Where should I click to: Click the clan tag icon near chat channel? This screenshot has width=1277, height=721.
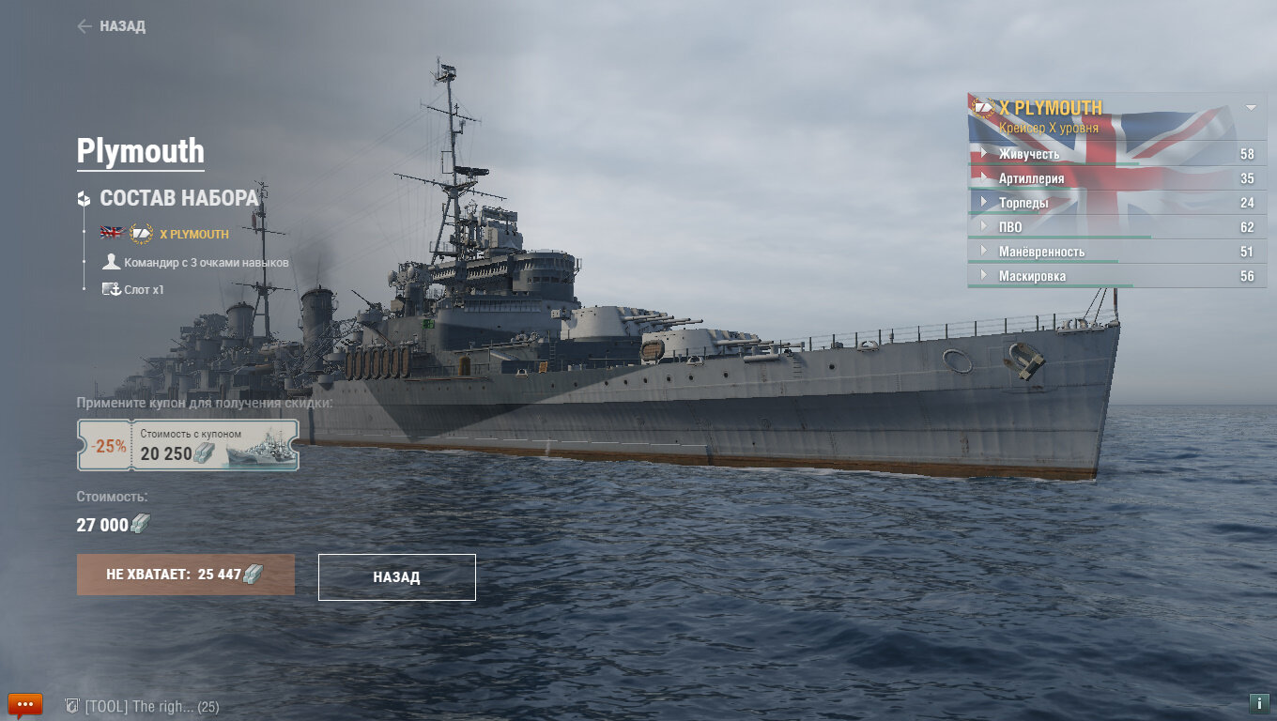[71, 706]
